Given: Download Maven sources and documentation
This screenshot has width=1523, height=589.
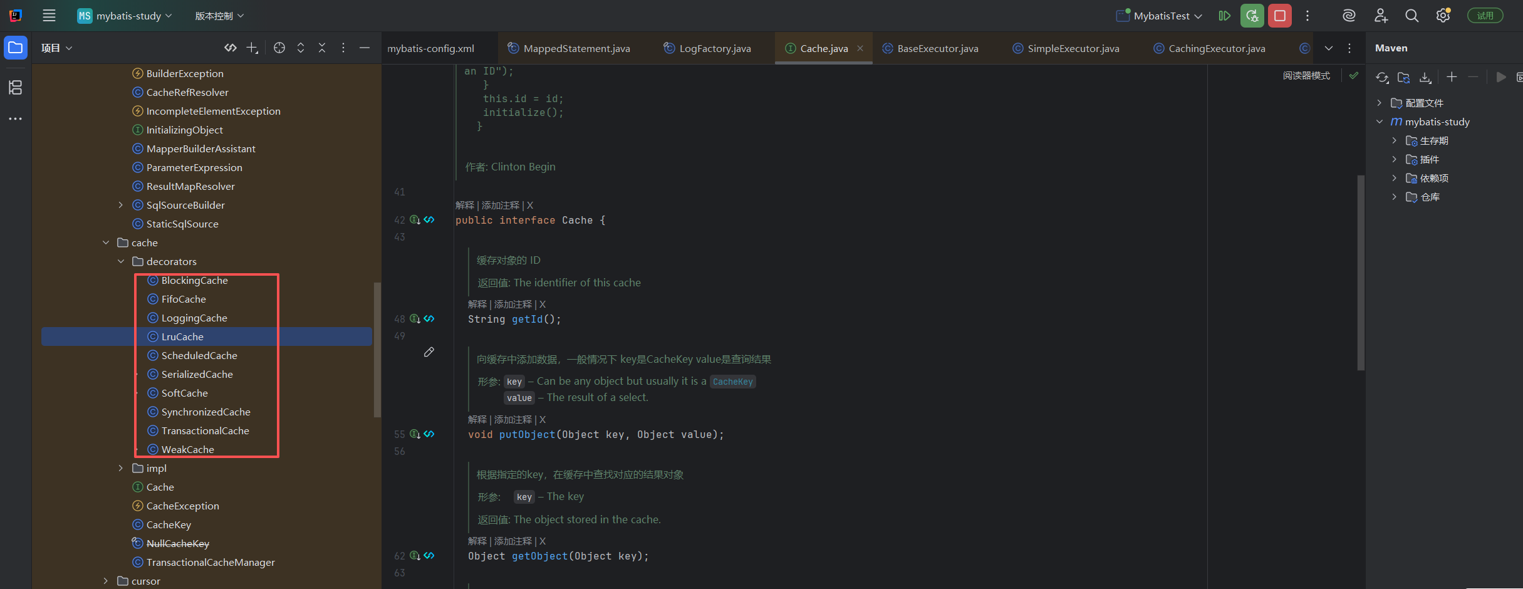Looking at the screenshot, I should click(1425, 77).
